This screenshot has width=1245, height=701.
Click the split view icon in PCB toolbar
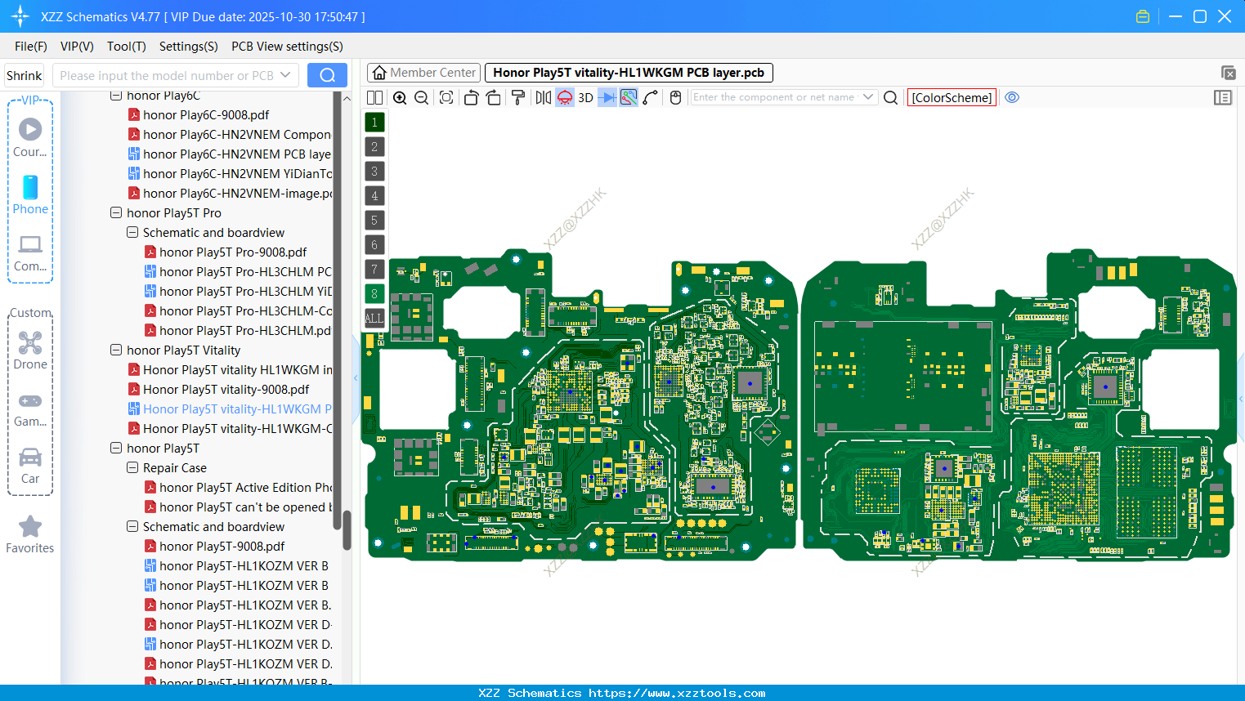pos(374,97)
